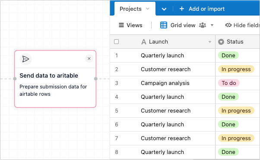Open the Views sidebar hamburger icon
This screenshot has width=260, height=160.
point(121,25)
